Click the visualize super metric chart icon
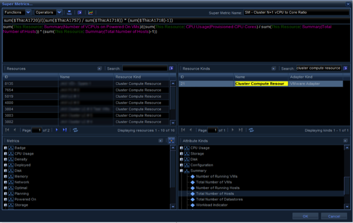353x223 pixels. point(91,13)
